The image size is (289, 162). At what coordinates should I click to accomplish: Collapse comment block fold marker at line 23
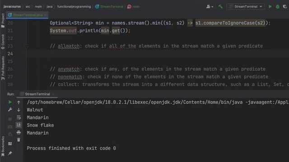tap(26, 46)
